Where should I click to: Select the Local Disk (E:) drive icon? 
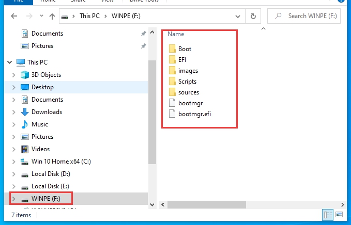coord(25,187)
